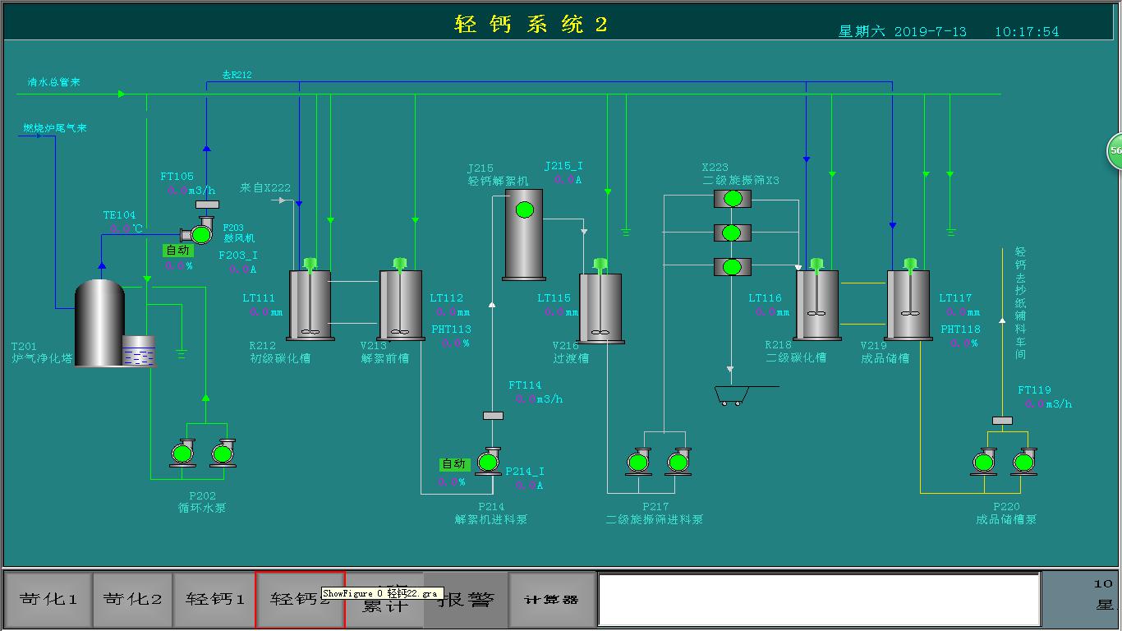
Task: Click the F203 blower percent output value
Action: 178,265
